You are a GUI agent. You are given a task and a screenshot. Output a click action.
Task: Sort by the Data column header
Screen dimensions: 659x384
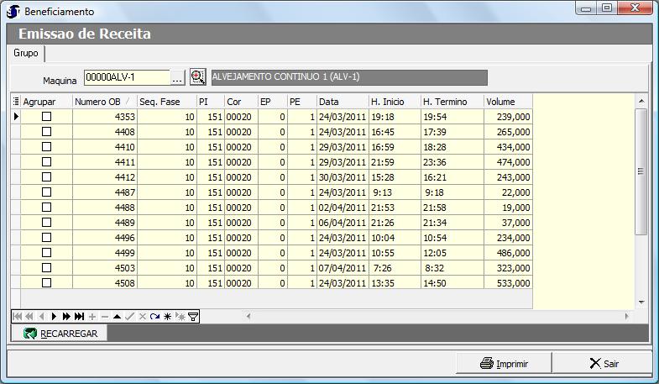coord(342,102)
